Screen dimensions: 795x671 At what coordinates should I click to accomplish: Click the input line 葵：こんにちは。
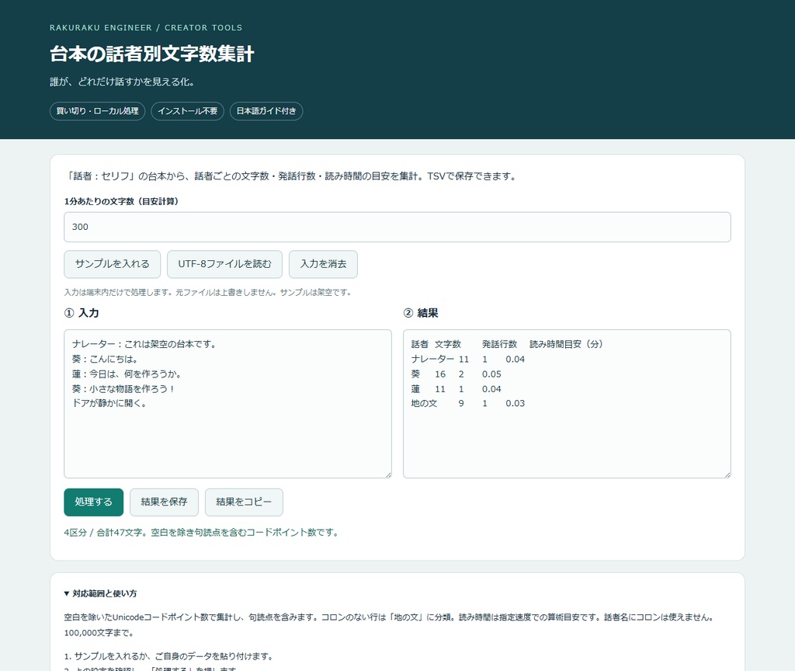click(x=105, y=359)
